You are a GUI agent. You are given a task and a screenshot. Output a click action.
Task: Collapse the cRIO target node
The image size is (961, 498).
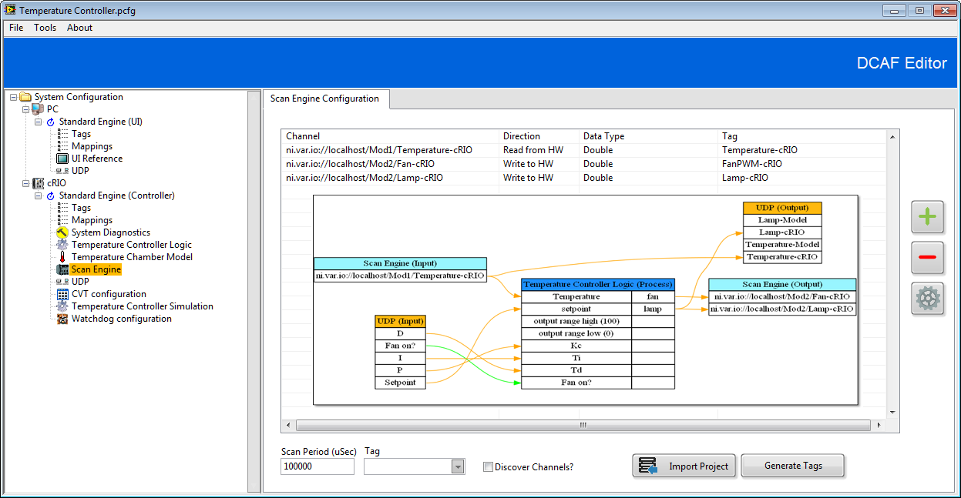pos(26,183)
